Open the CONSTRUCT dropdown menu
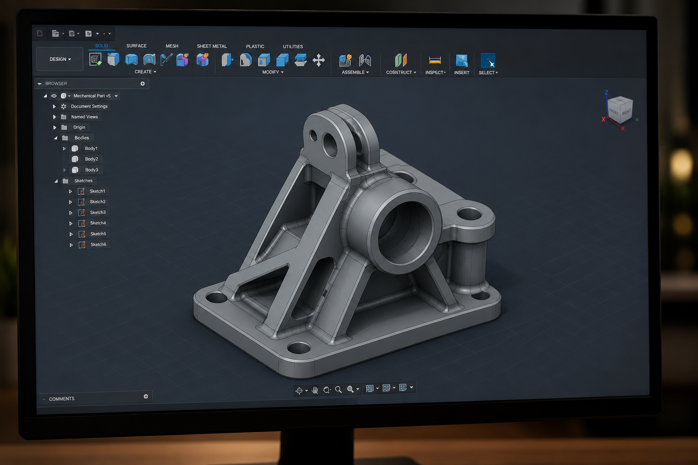Screen dimensions: 698x465 [401, 72]
